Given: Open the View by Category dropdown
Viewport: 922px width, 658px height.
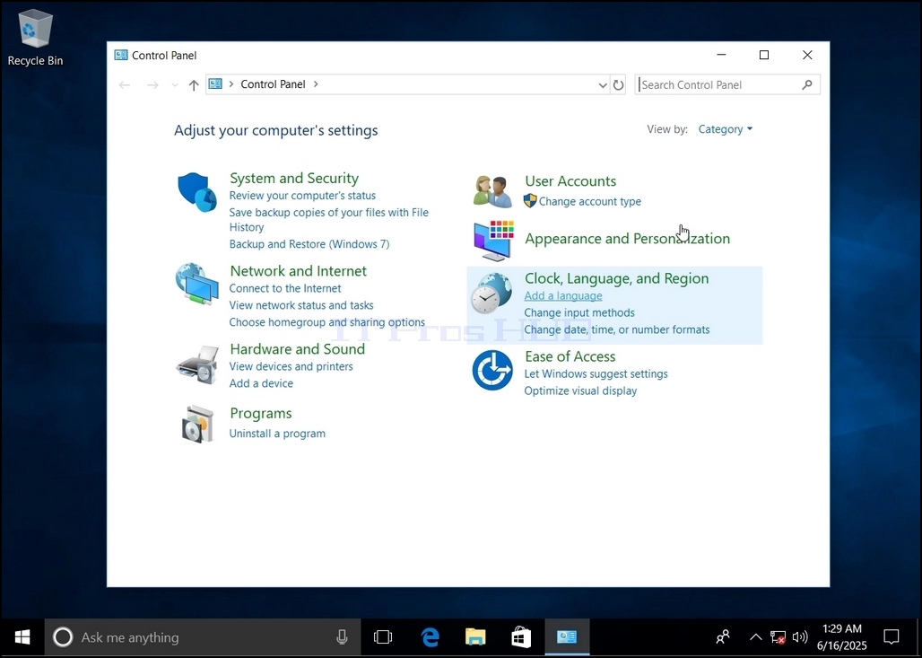Looking at the screenshot, I should pos(725,129).
